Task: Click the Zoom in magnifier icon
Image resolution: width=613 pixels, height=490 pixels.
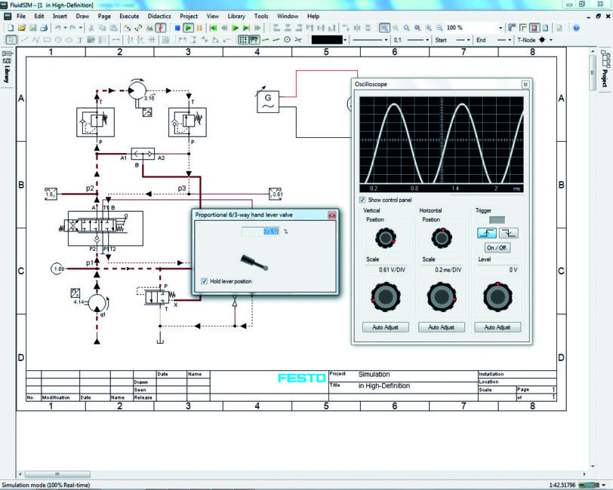Action: (429, 28)
